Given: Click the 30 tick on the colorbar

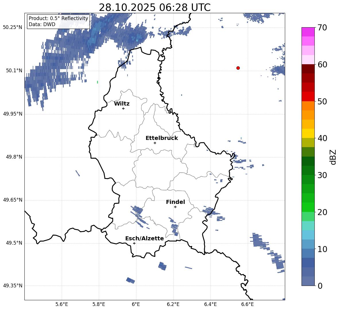Looking at the screenshot, I should 322,175.
